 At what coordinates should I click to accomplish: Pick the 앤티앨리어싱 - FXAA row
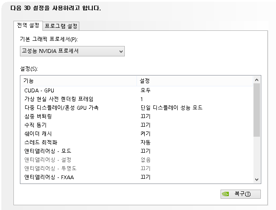(x=49, y=177)
